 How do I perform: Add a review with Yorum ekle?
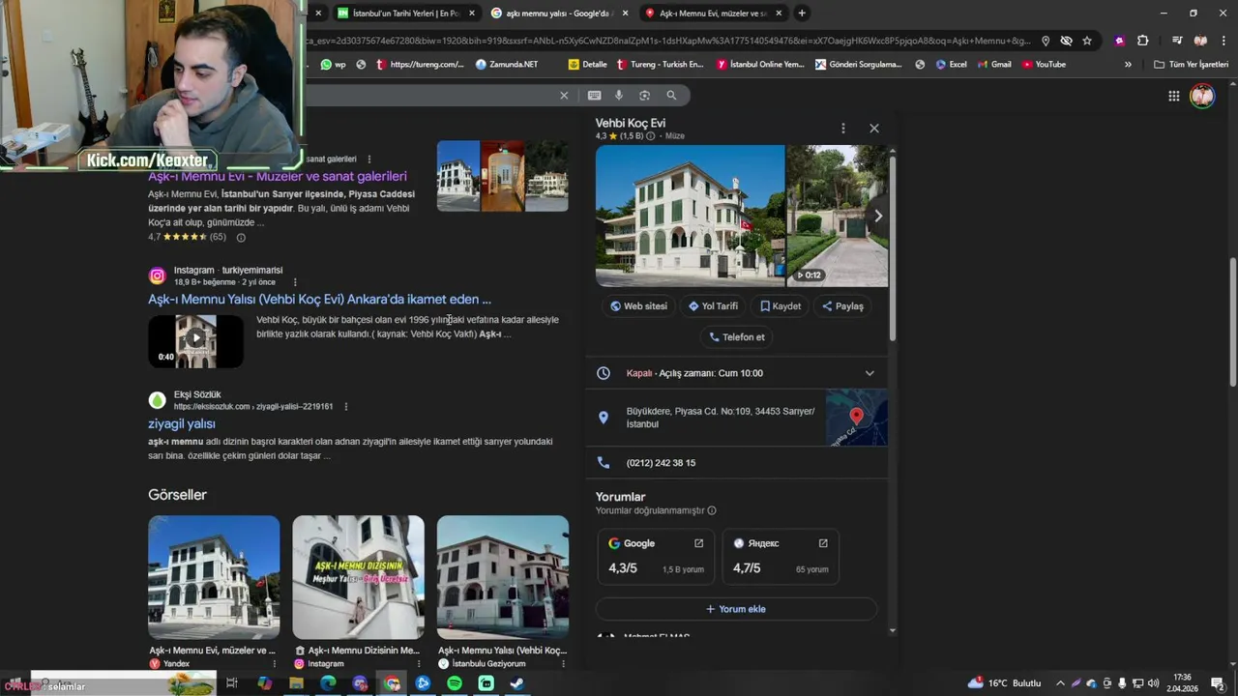coord(736,609)
